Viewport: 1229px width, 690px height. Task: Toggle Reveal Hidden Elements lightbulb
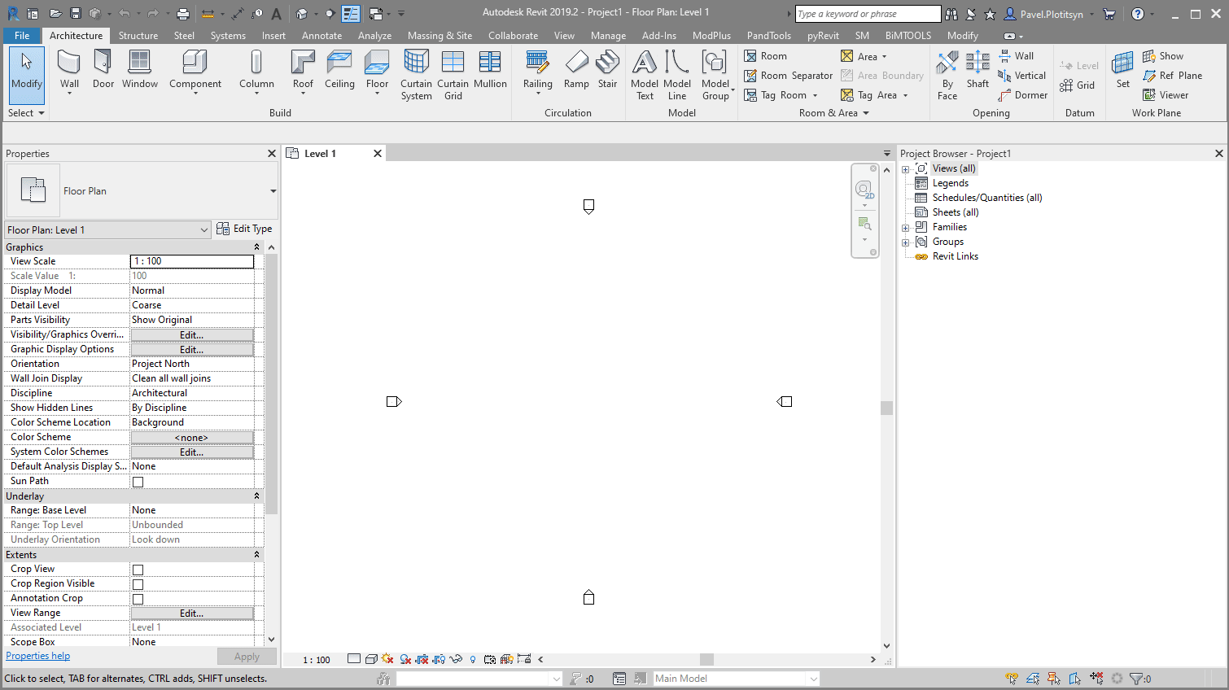pos(473,659)
